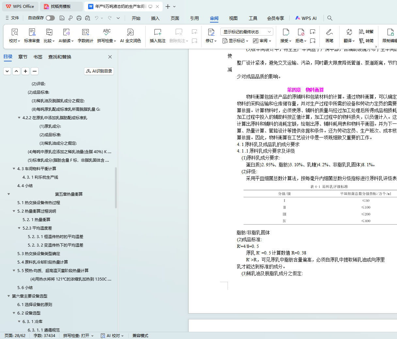The width and height of the screenshot is (397, 339).
Task: Close the navigation pane with X
Action: click(110, 57)
